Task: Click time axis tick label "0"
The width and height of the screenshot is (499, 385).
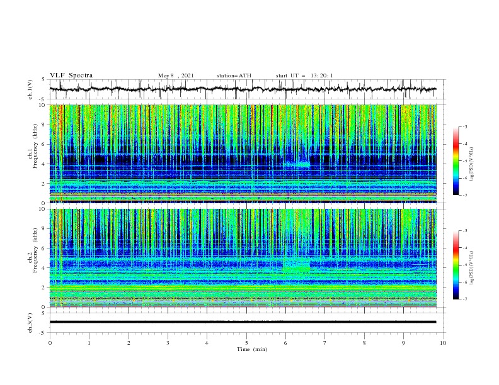Action: [x=50, y=343]
